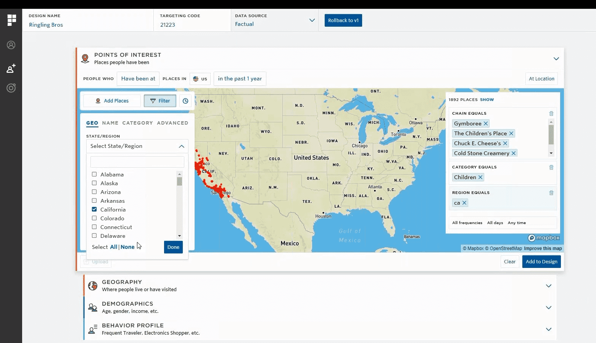
Task: Collapse the Points of Interest section
Action: [556, 59]
